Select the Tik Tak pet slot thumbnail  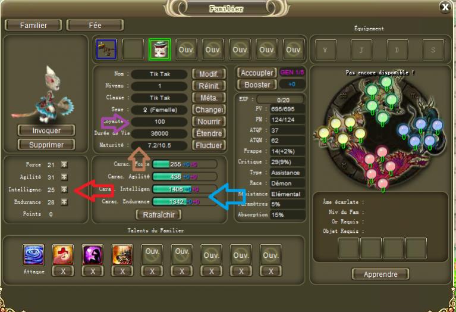point(160,49)
